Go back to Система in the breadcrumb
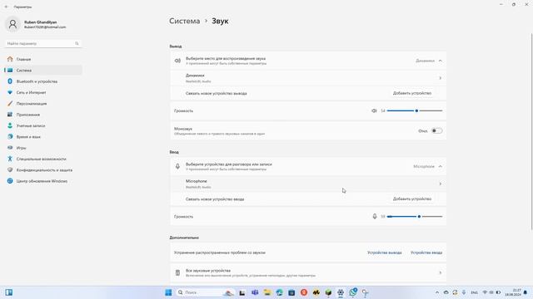 (x=185, y=21)
